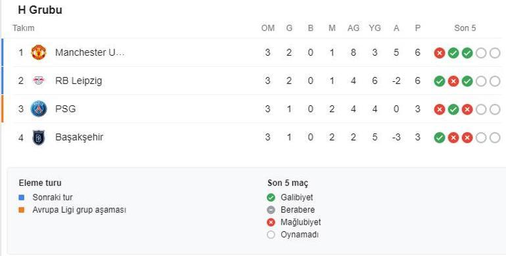Click the Berabere legend gray icon
This screenshot has height=256, width=506.
point(271,210)
